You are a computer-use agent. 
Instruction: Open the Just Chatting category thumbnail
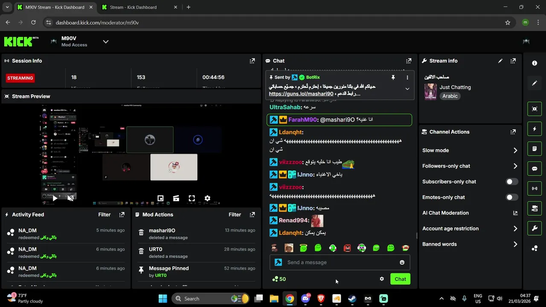(x=430, y=92)
